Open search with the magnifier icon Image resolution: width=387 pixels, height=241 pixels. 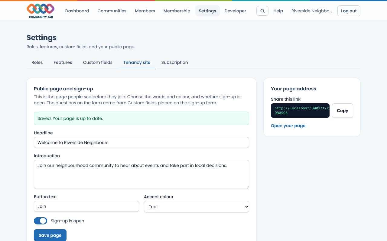click(262, 11)
